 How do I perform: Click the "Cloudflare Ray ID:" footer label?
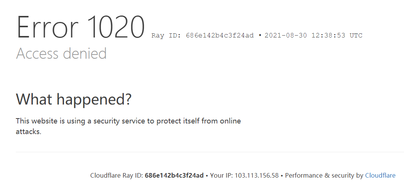click(117, 175)
